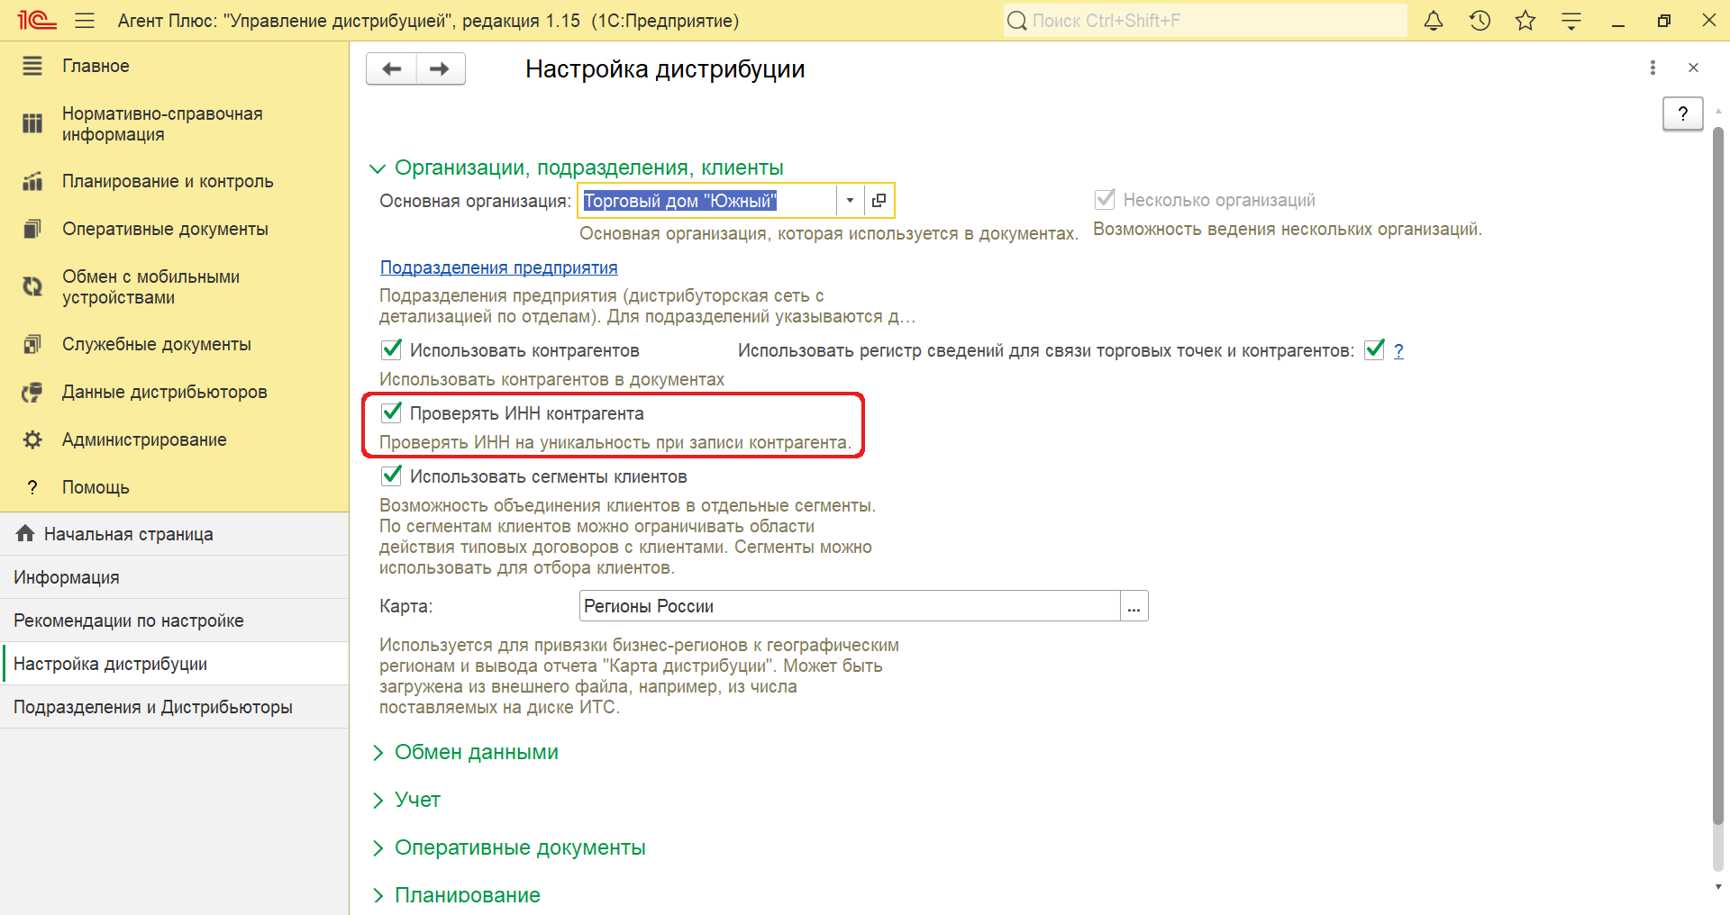Open Оперативные документы section icon
Screen dimensions: 1730x915
click(x=32, y=229)
